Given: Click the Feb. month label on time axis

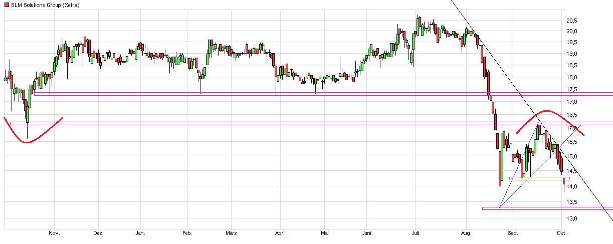Looking at the screenshot, I should 187,233.
